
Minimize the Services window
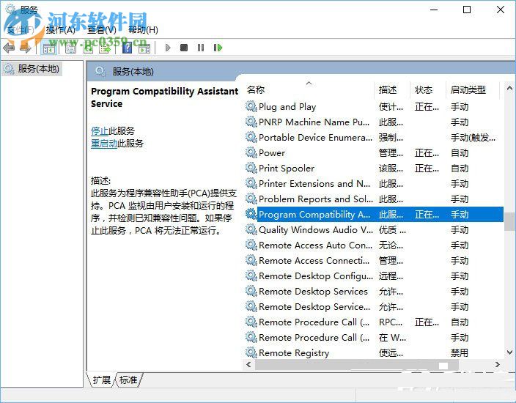pyautogui.click(x=434, y=10)
